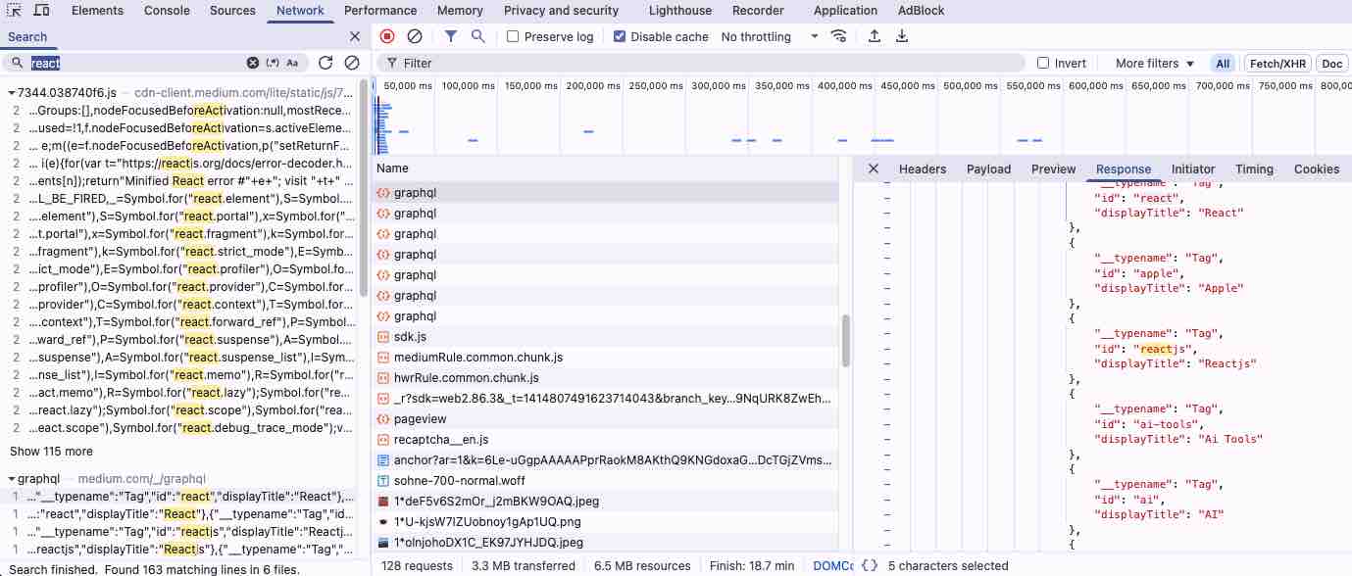Viewport: 1352px width, 576px height.
Task: Select the sohne-700-normal.woff font request
Action: (606, 480)
